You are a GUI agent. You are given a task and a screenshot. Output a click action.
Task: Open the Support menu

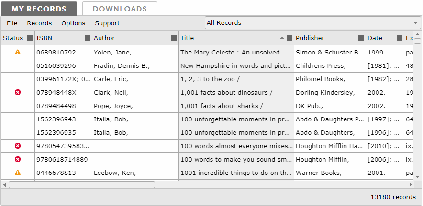pyautogui.click(x=107, y=23)
